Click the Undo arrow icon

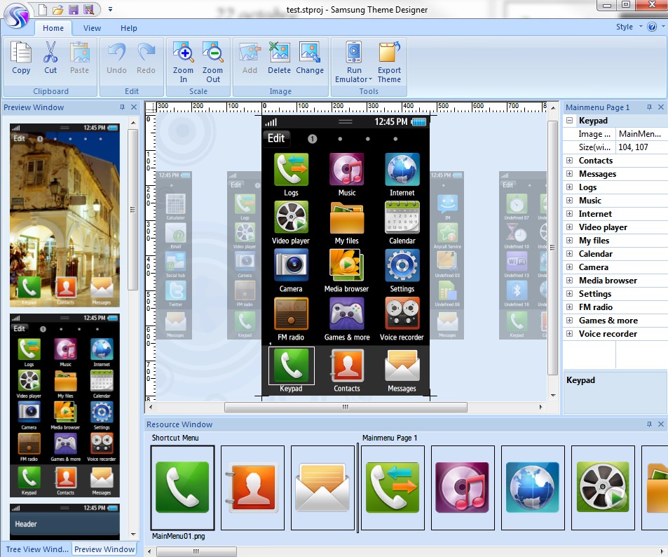116,53
